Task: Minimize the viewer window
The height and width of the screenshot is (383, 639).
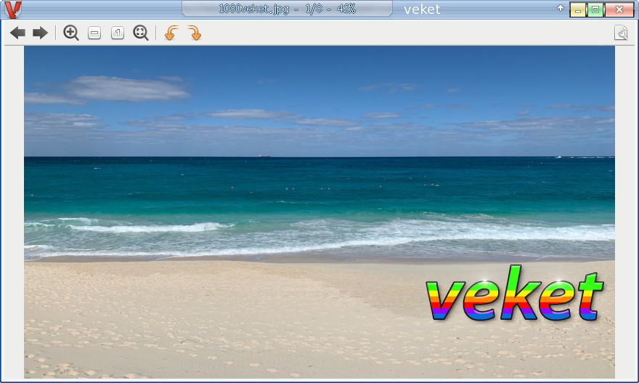Action: (x=577, y=9)
